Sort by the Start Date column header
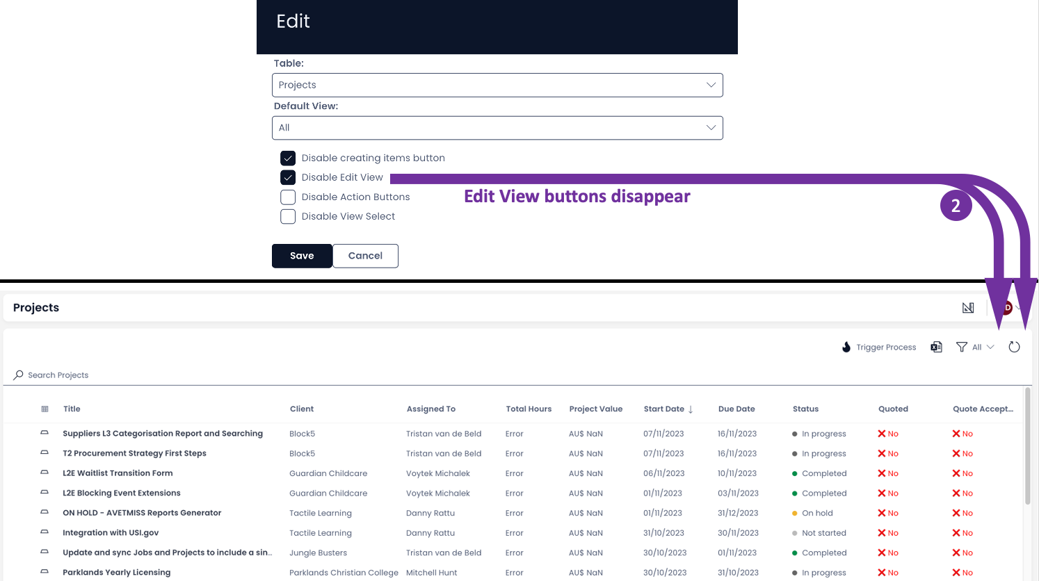 668,409
